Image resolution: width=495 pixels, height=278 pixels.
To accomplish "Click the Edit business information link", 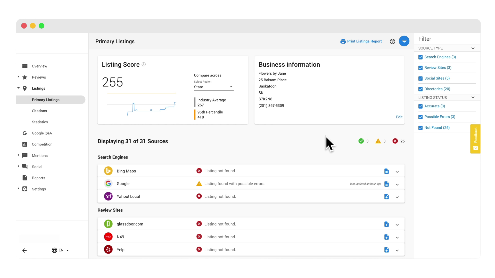I will (x=399, y=117).
